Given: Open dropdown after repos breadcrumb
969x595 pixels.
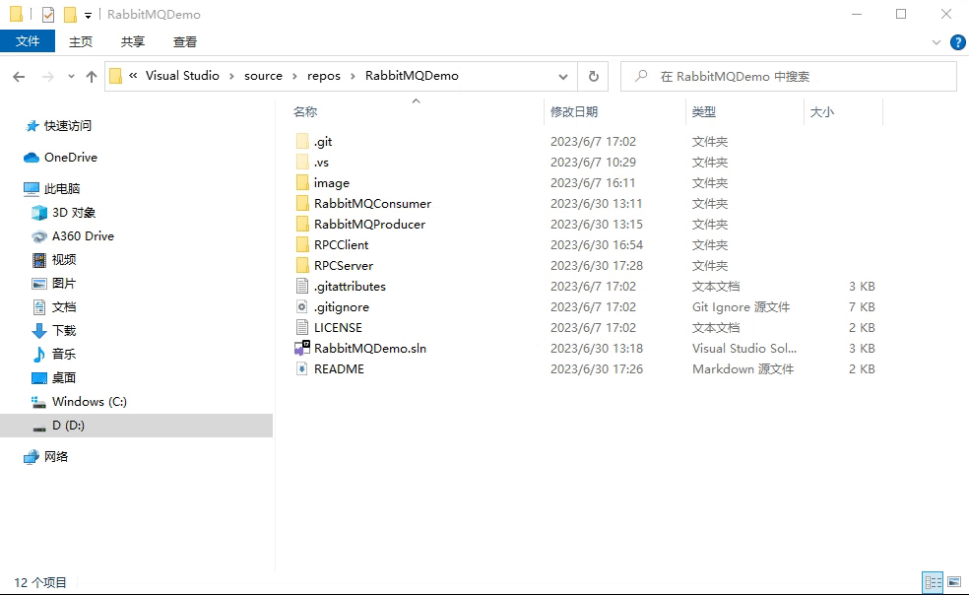Looking at the screenshot, I should pyautogui.click(x=353, y=76).
